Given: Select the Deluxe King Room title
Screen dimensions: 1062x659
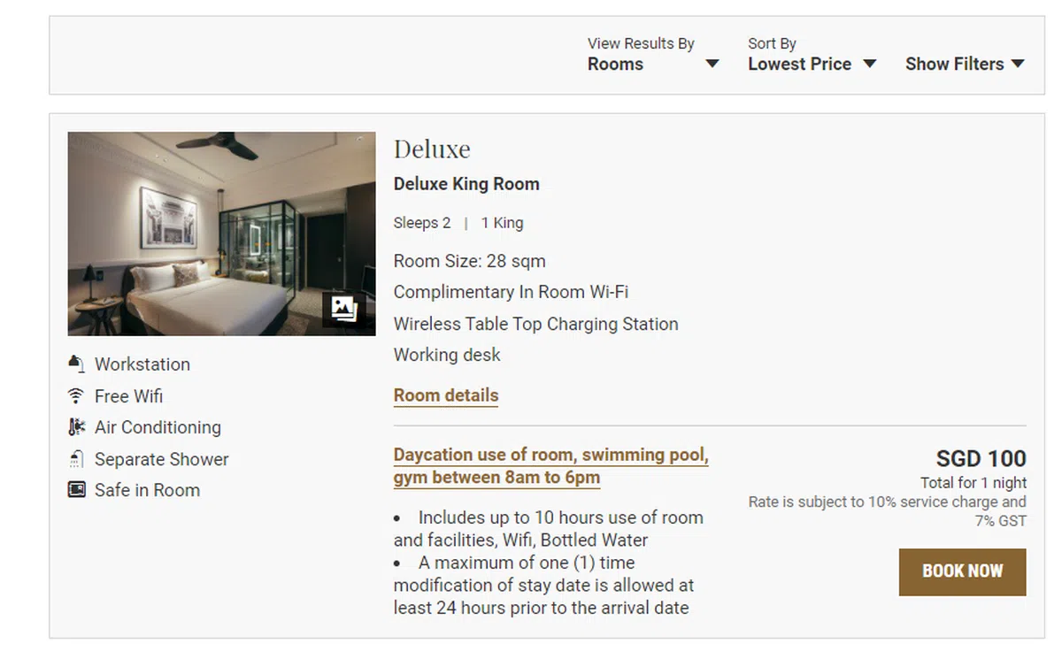Looking at the screenshot, I should coord(466,184).
